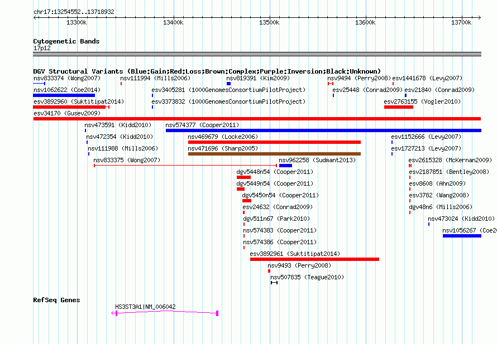Click the HS3ST3A1|NM_006042 gene label
This screenshot has width=497, height=344.
[145, 307]
